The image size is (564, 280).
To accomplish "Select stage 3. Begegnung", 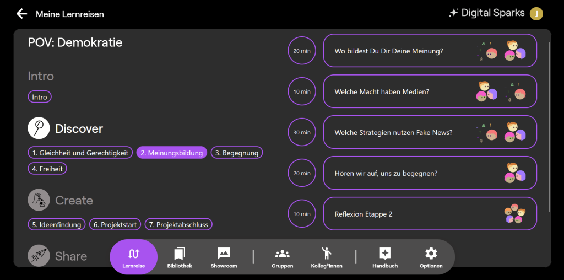I will coord(237,153).
